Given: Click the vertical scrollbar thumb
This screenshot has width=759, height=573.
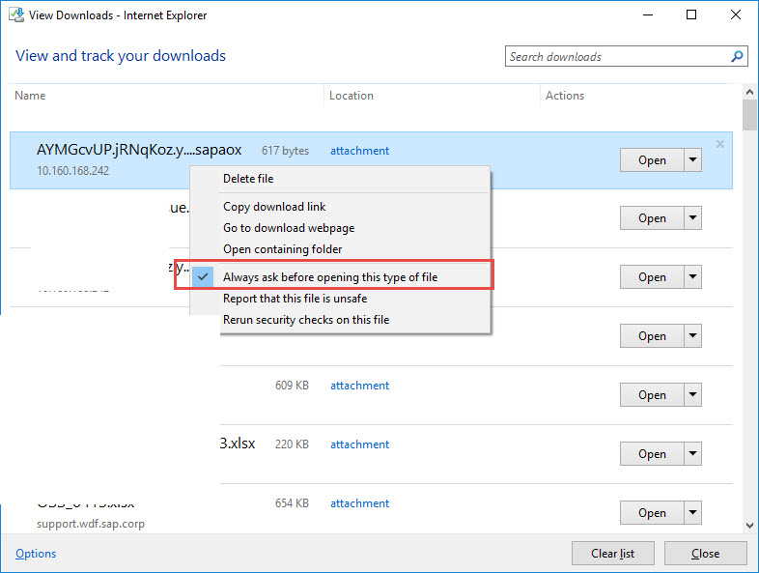Looking at the screenshot, I should [749, 115].
